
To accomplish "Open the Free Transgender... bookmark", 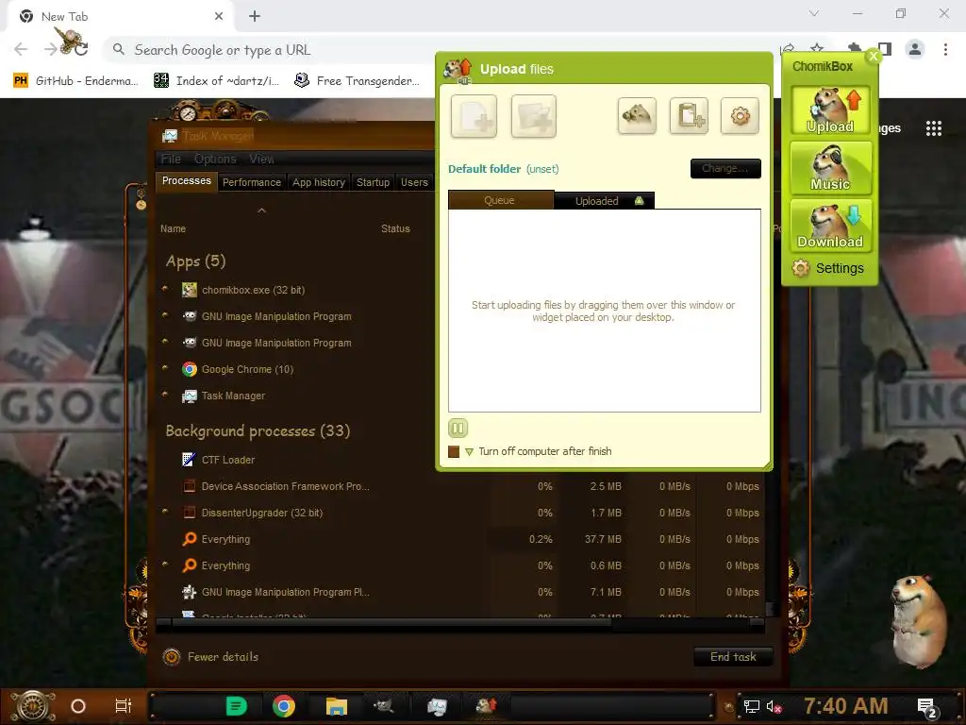I will 357,81.
